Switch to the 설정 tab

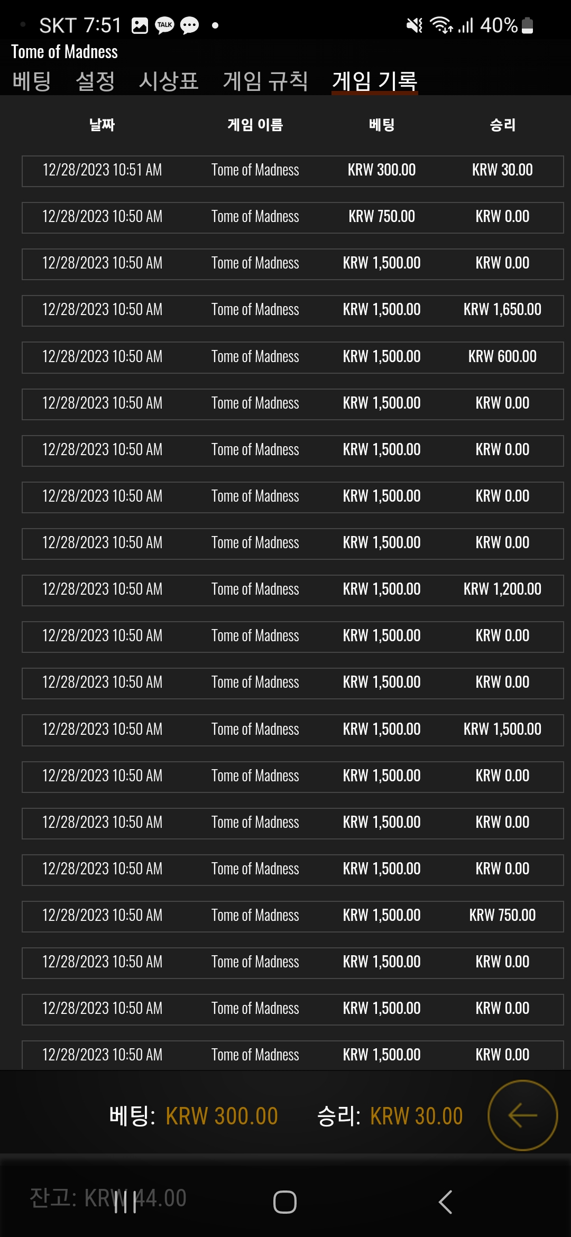[95, 81]
